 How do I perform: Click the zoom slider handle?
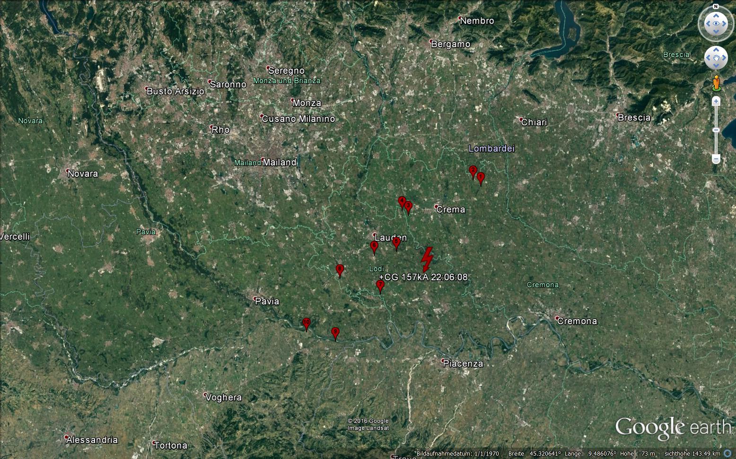(x=716, y=130)
